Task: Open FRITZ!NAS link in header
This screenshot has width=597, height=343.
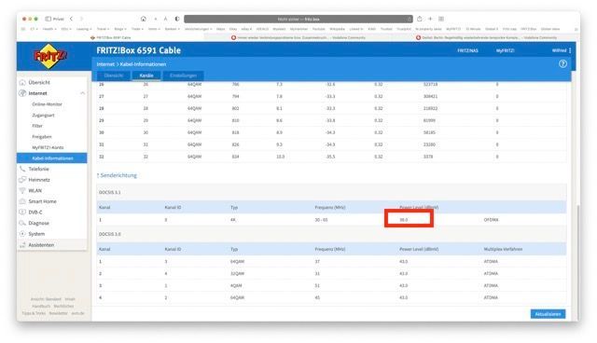Action: pos(467,50)
